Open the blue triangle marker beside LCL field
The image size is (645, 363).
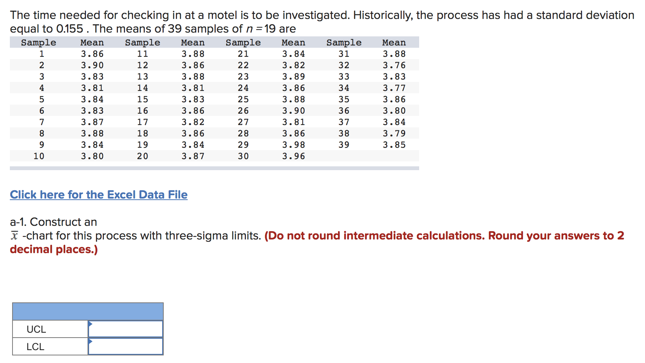click(90, 341)
